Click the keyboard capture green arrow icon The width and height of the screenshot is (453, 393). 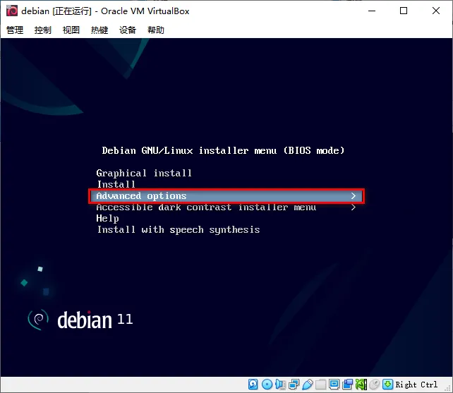pos(387,385)
